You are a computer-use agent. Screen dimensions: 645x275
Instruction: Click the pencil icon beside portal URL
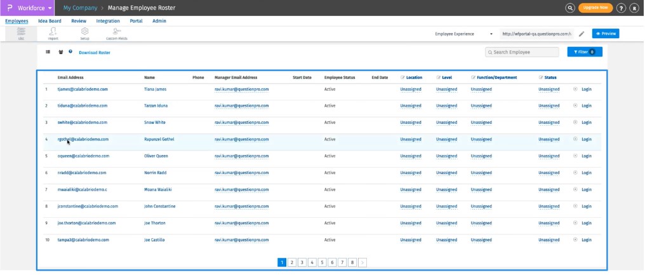click(x=582, y=34)
